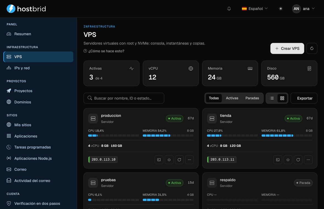
Task: Open the pruebas server name
Action: tap(108, 180)
